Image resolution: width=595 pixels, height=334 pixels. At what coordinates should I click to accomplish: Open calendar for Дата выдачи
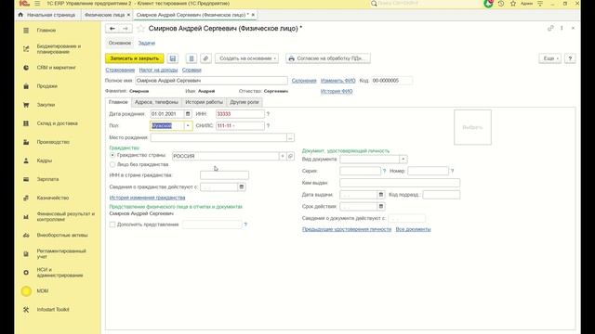[381, 195]
